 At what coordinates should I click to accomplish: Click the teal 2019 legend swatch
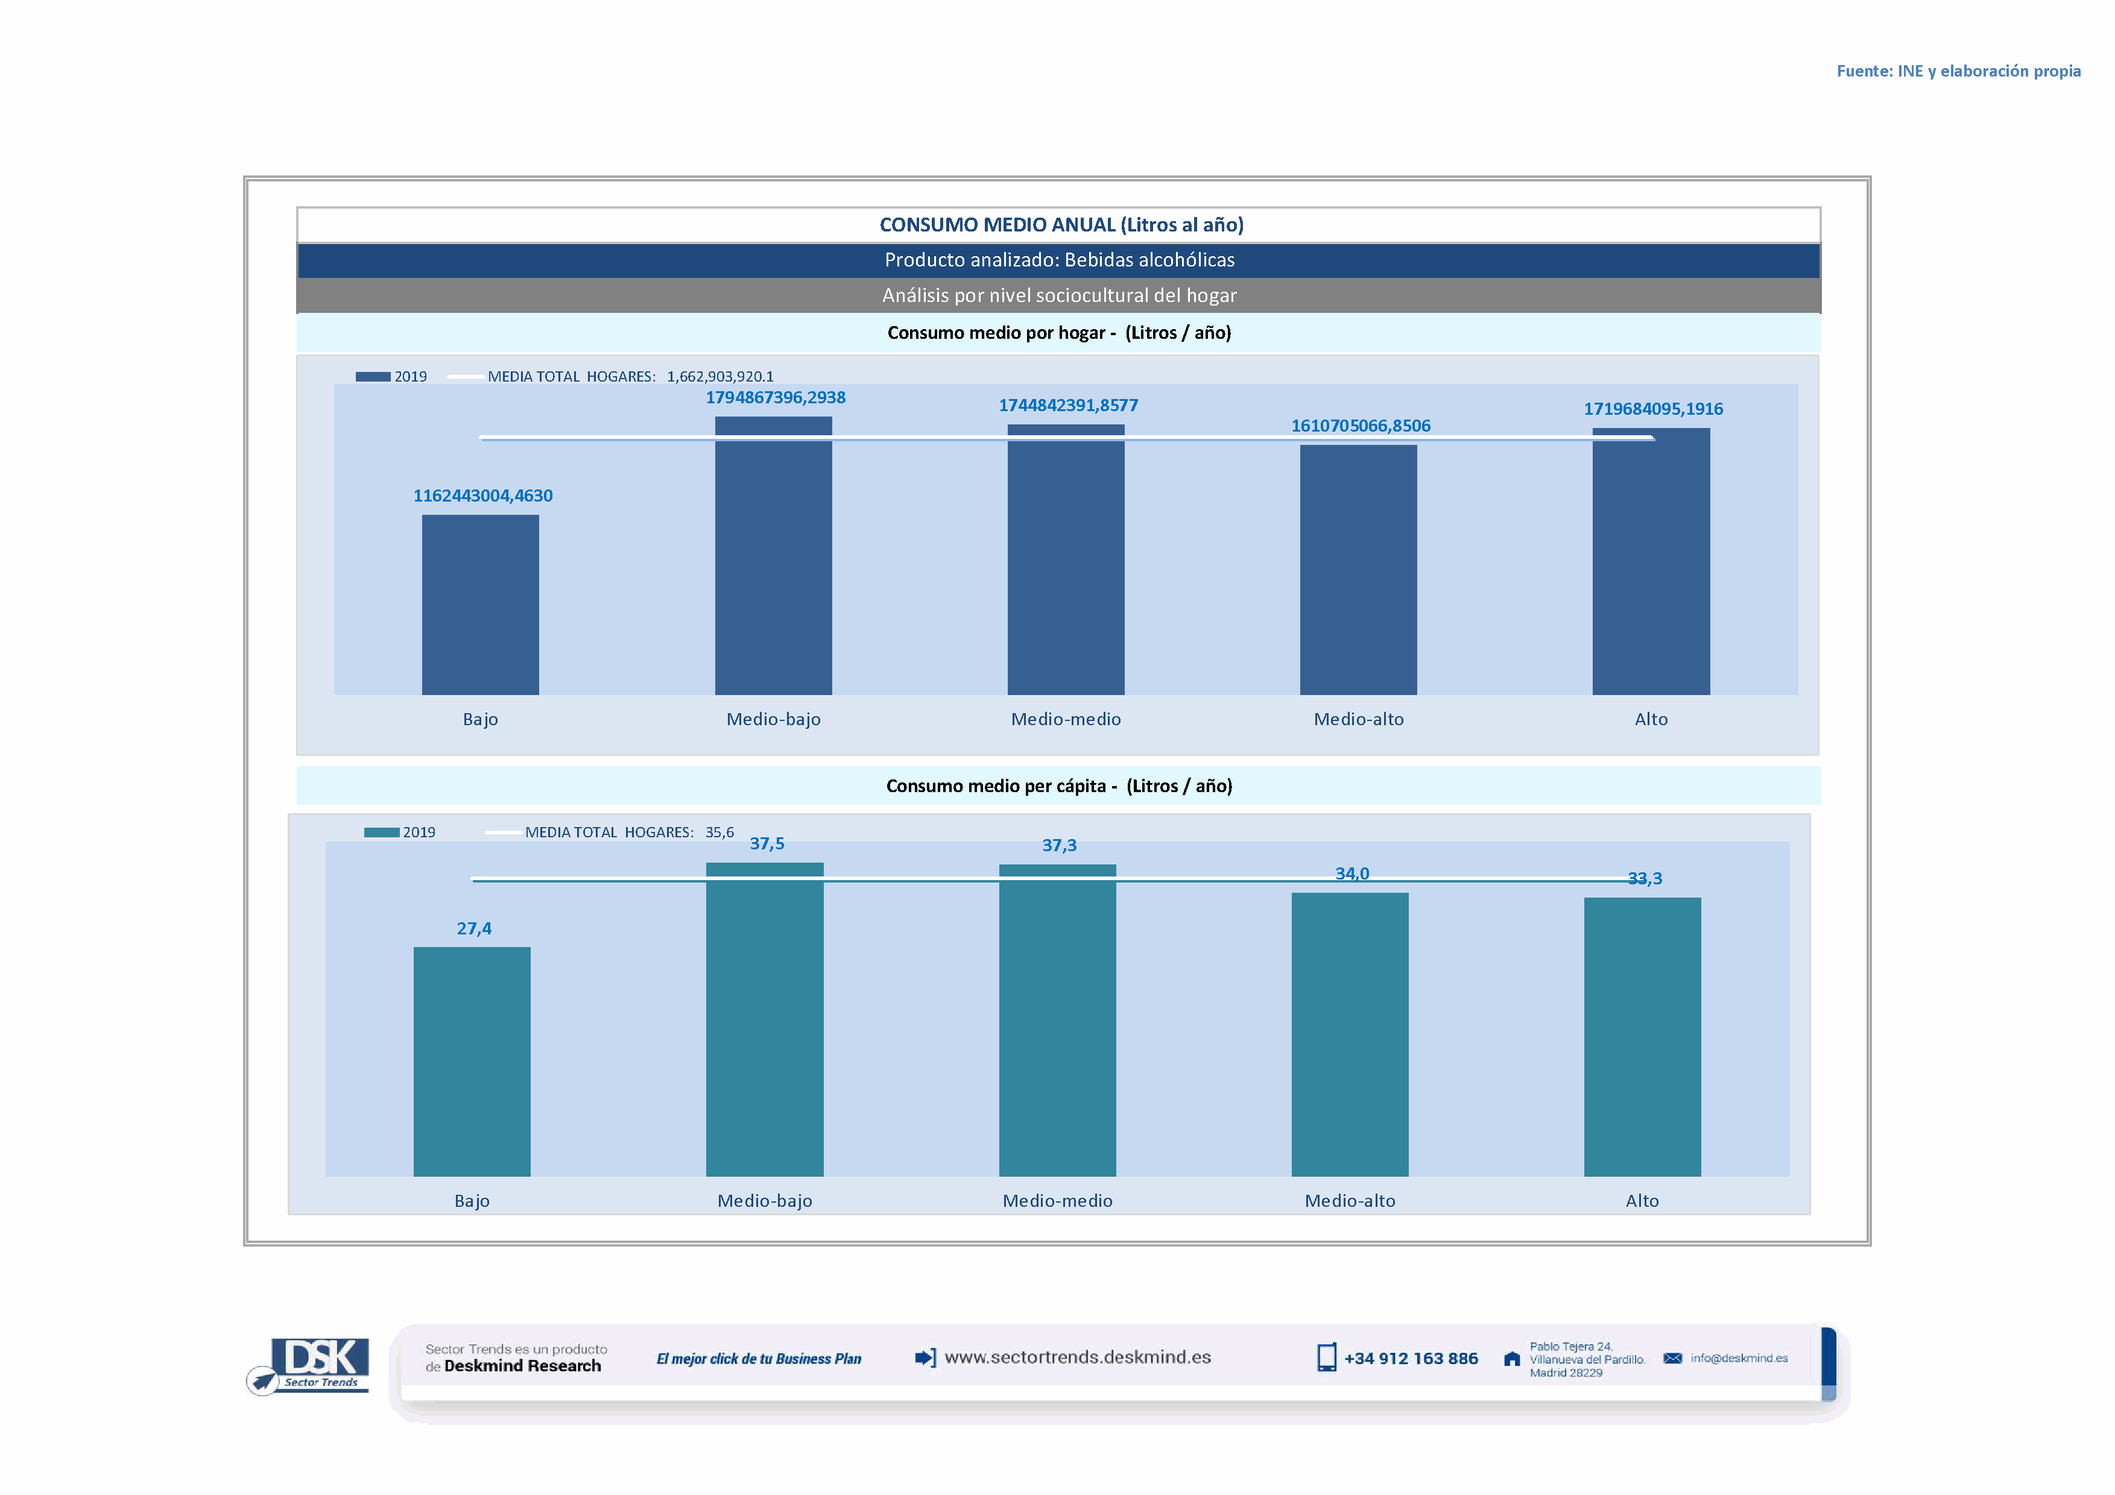click(x=381, y=832)
